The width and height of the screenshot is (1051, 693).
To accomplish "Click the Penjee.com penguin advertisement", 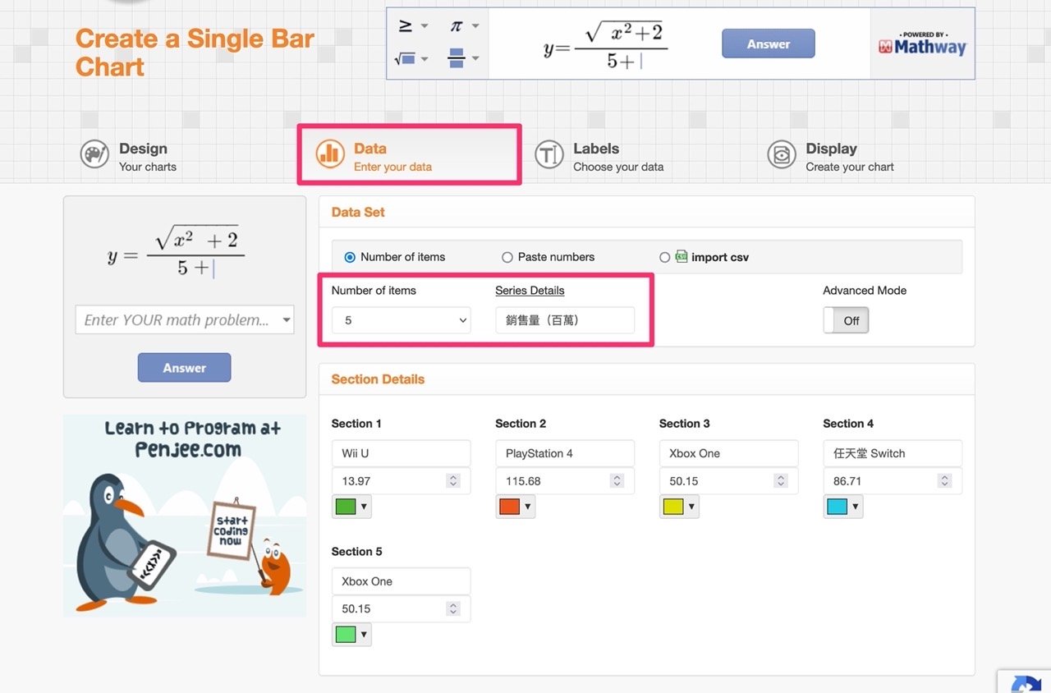I will [185, 516].
